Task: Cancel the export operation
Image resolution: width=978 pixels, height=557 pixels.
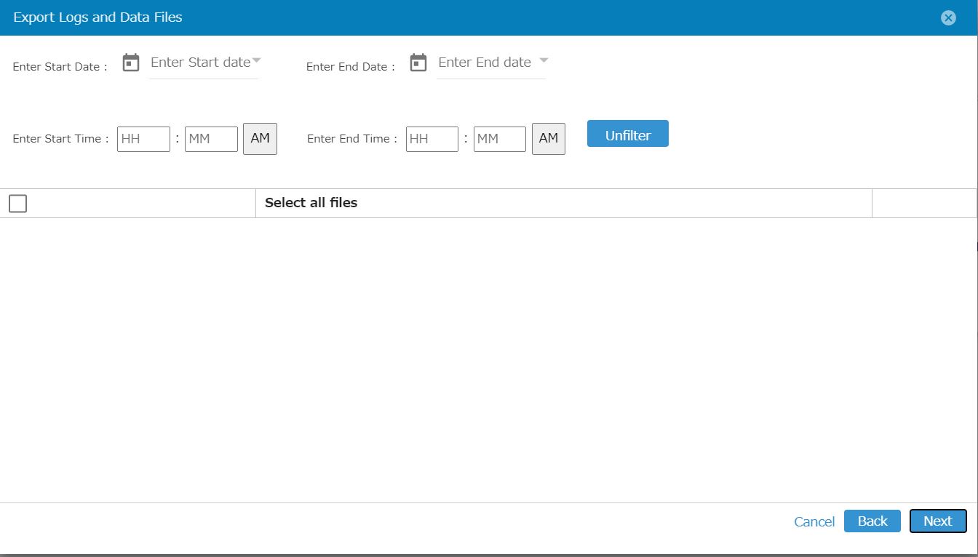Action: coord(814,521)
